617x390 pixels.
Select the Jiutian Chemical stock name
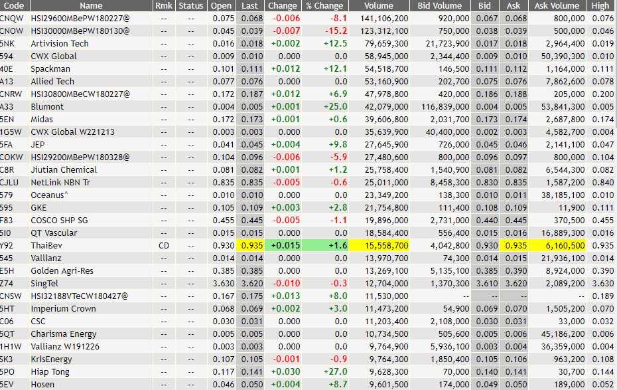coord(64,170)
